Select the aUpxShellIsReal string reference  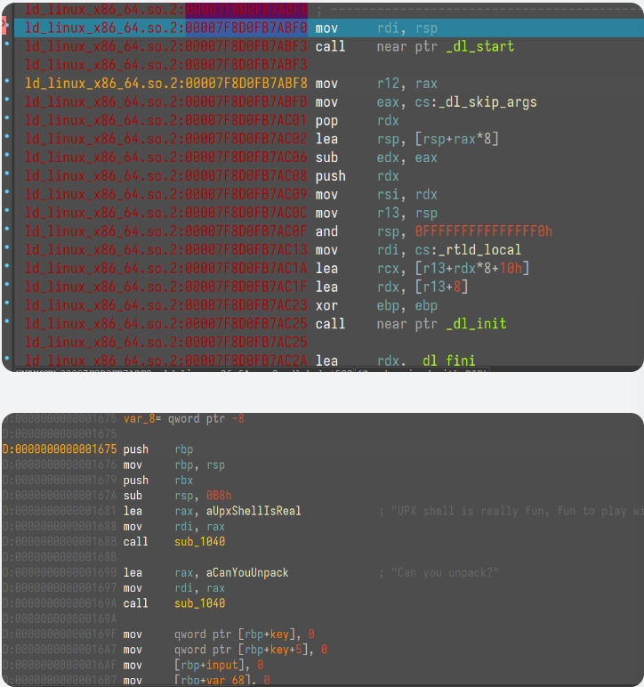click(x=254, y=511)
